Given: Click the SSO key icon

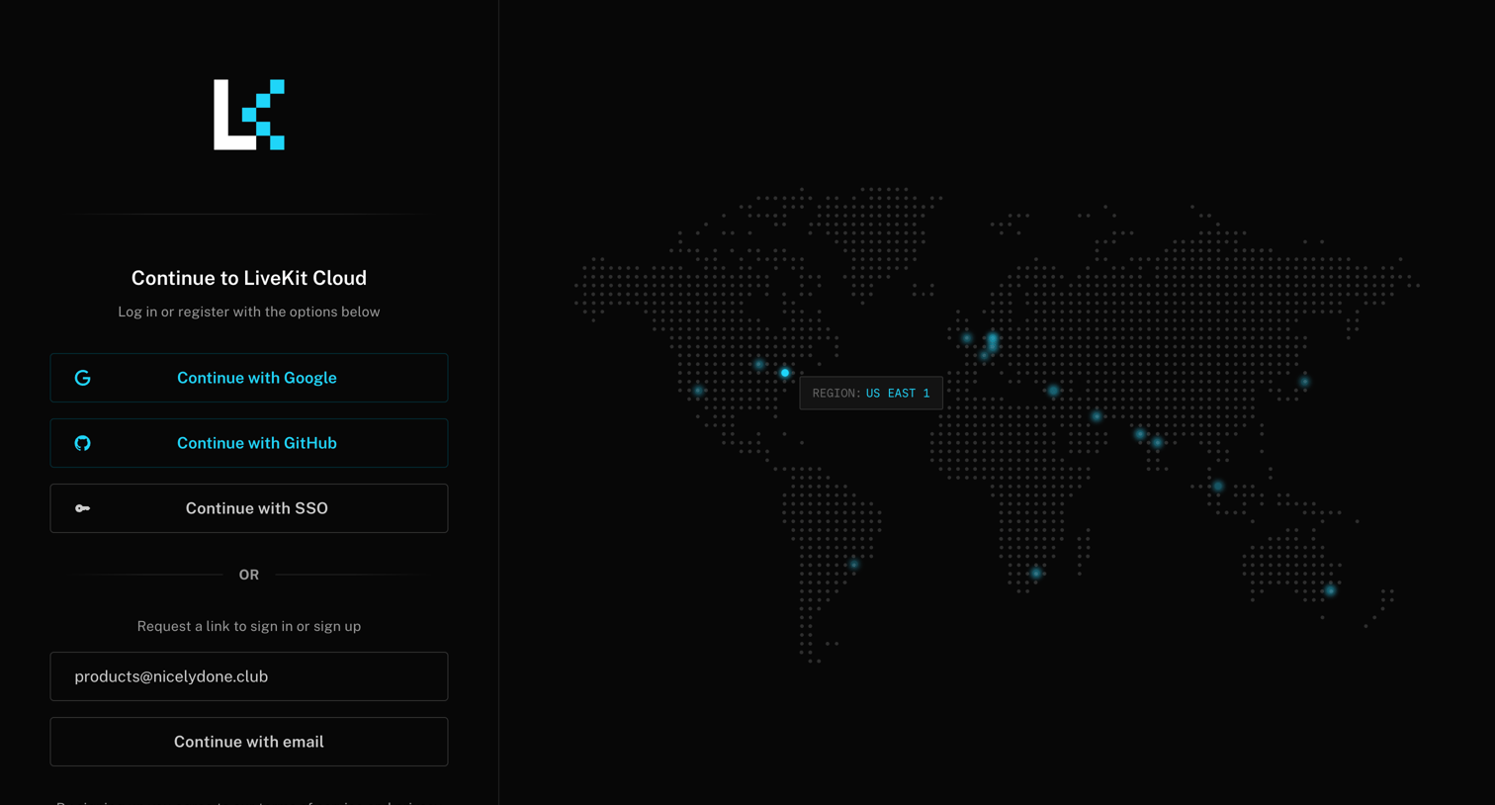Looking at the screenshot, I should pos(83,508).
